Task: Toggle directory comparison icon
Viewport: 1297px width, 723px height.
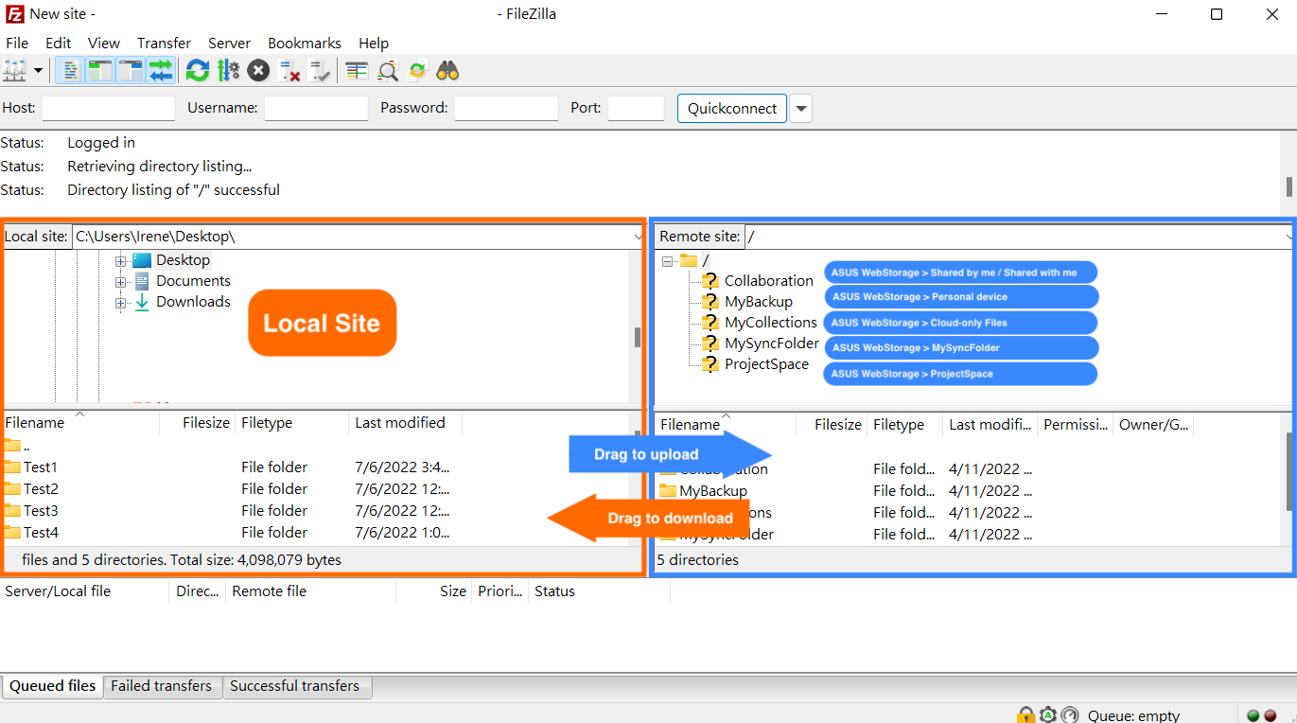Action: tap(387, 70)
